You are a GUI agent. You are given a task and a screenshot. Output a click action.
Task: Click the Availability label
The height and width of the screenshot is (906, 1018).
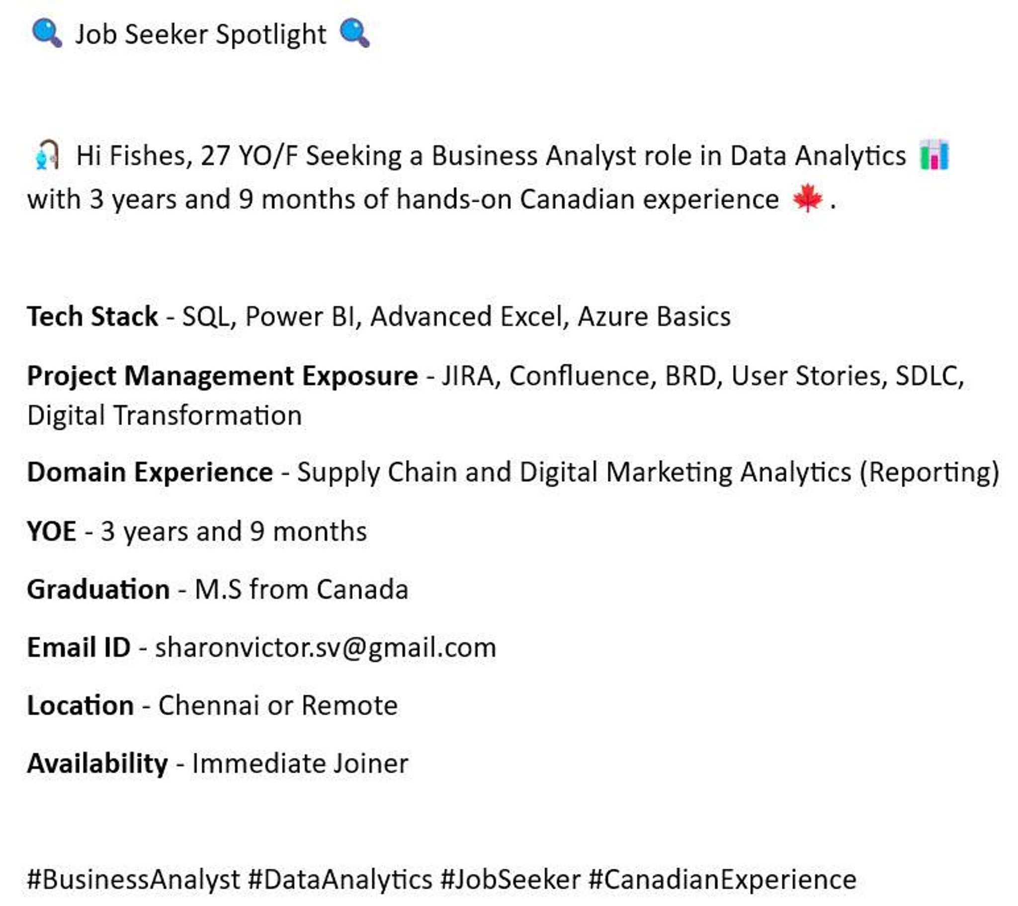point(97,764)
